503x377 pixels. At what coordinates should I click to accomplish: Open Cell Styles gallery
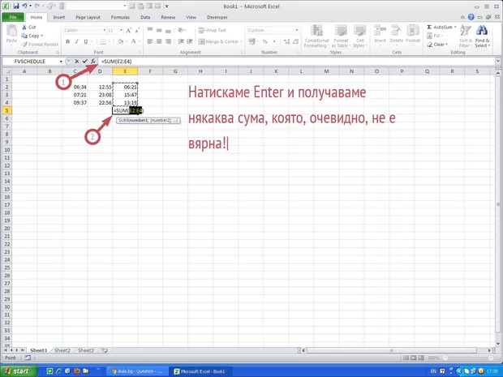pos(360,36)
